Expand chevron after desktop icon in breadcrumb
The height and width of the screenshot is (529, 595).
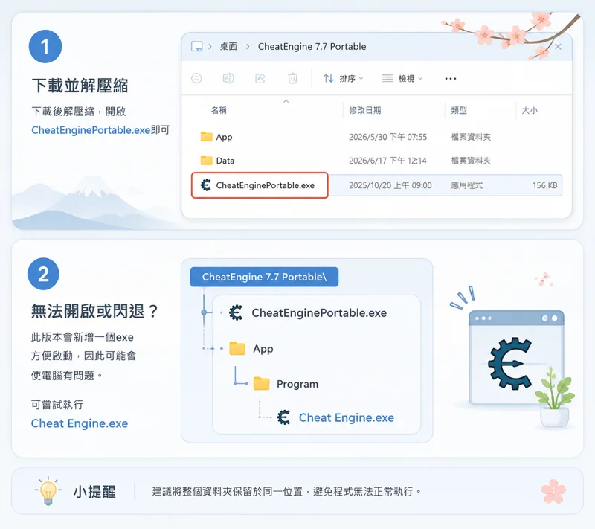tap(210, 47)
